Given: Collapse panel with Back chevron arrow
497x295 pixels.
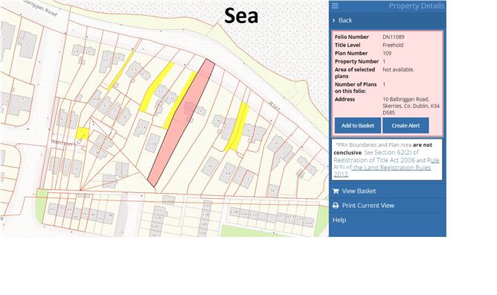Looking at the screenshot, I should (x=334, y=20).
